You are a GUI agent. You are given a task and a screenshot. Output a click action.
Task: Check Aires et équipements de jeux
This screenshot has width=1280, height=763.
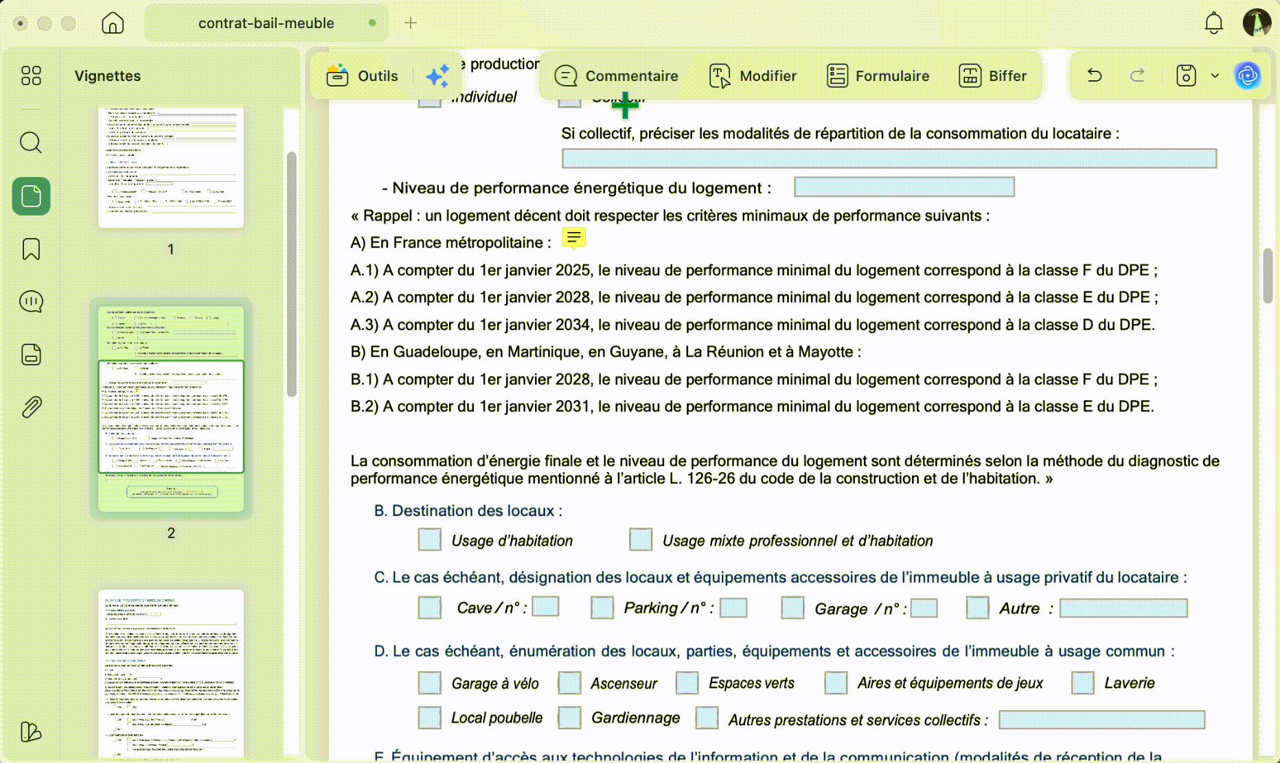(x=836, y=683)
